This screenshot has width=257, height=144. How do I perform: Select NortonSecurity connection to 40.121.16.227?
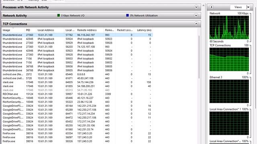77,98
